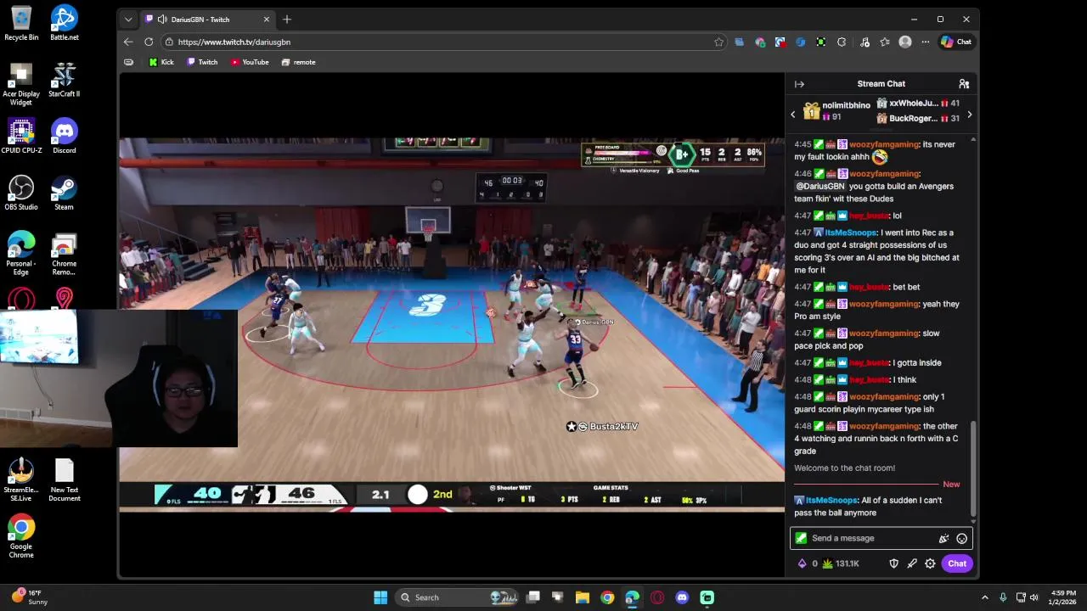Image resolution: width=1087 pixels, height=611 pixels.
Task: Open OBS Studio desktop icon
Action: (x=21, y=193)
